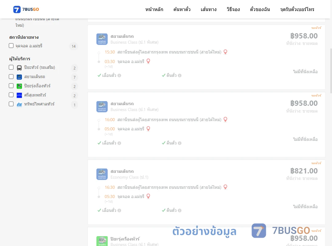
Task: Check the จุดจอด อ.แม่ขรี destination checkbox
Action: [x=11, y=46]
